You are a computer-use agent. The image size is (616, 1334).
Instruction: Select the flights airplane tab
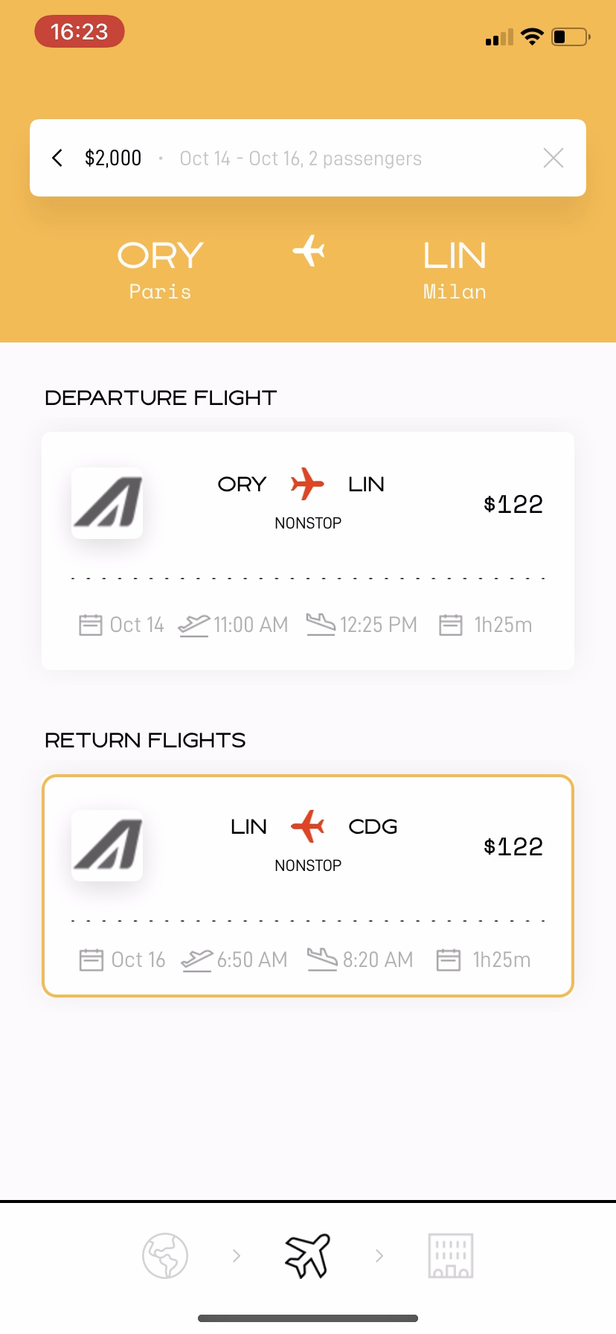307,1256
